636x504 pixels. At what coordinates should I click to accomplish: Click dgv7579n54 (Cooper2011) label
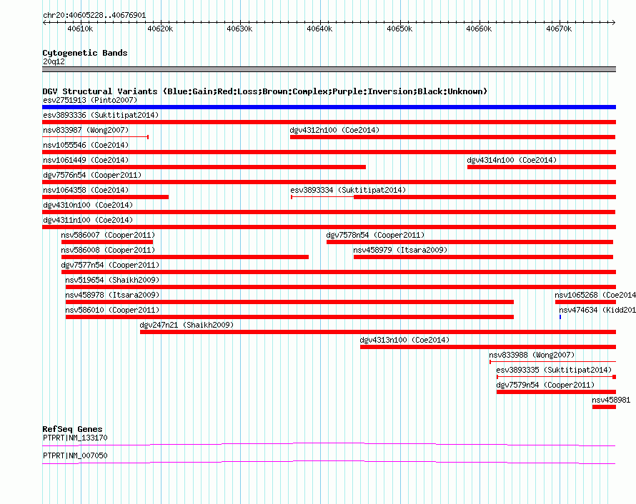545,385
